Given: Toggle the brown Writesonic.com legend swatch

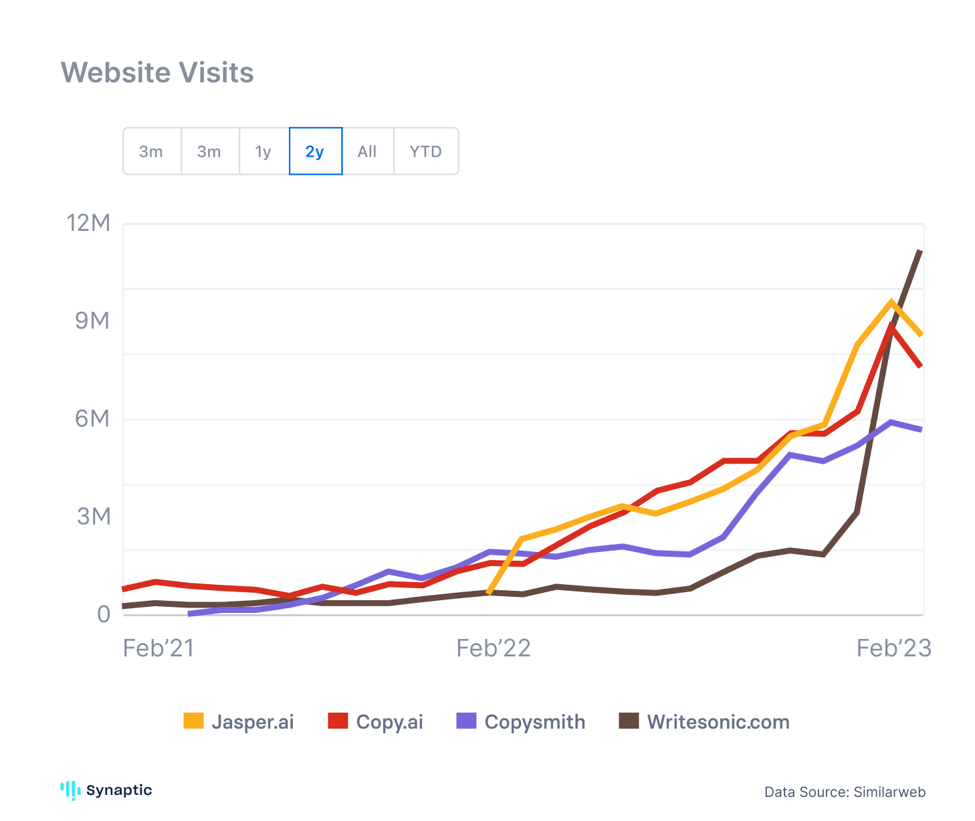Looking at the screenshot, I should tap(629, 721).
